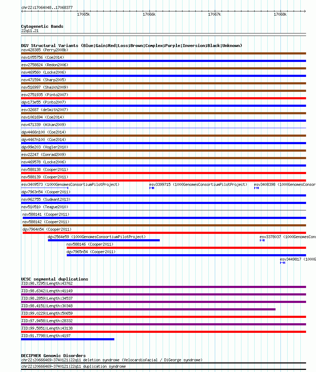Click the nsv471339 (Alkan2009) label

pyautogui.click(x=44, y=125)
